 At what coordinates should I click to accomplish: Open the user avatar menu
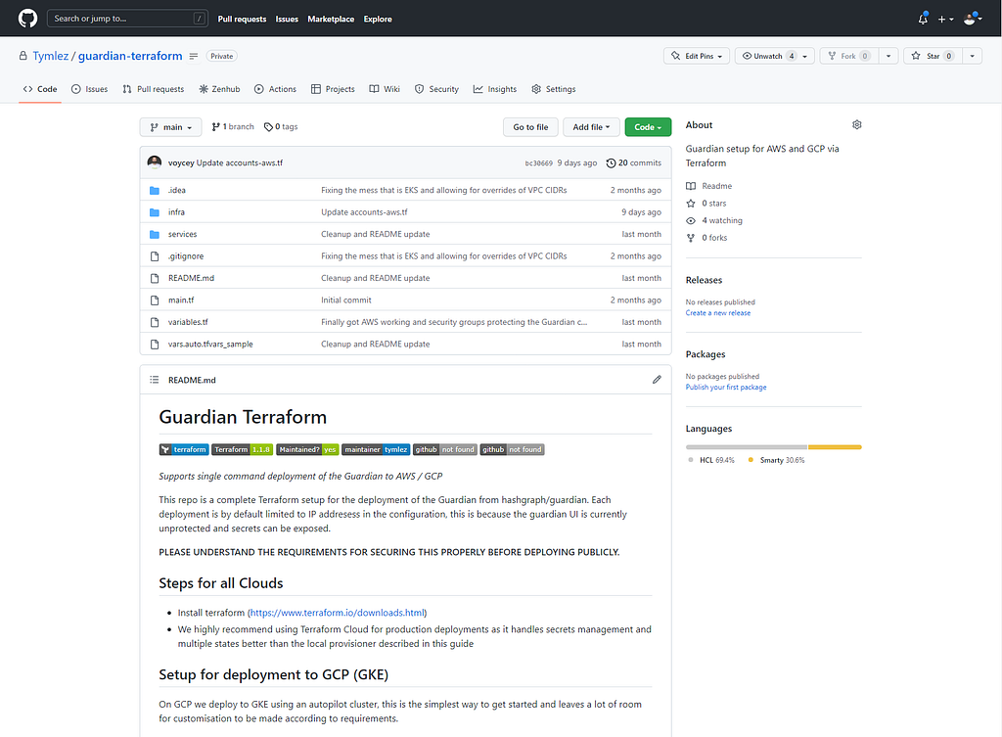[x=973, y=19]
